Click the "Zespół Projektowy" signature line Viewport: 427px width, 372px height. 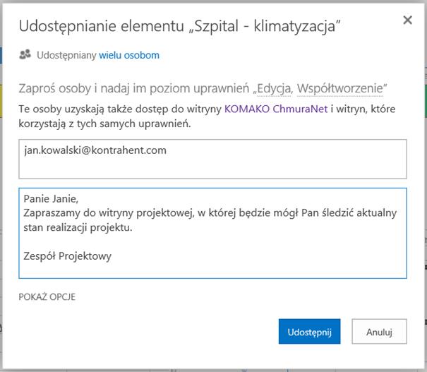[x=68, y=256]
